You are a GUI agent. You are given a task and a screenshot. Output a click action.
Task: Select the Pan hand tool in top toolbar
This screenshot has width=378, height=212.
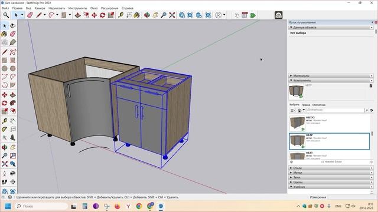(155, 15)
